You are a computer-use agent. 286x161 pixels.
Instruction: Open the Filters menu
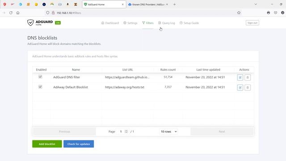(148, 23)
